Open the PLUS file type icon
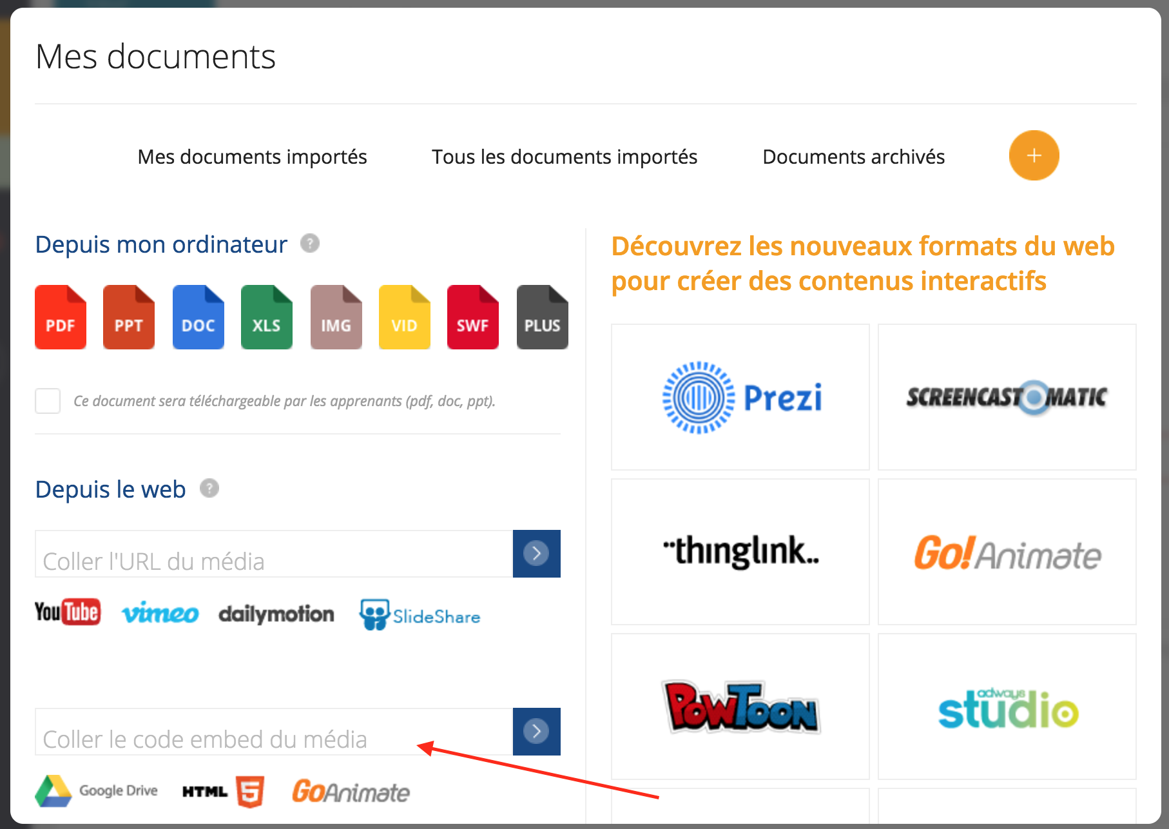The width and height of the screenshot is (1169, 829). tap(543, 317)
